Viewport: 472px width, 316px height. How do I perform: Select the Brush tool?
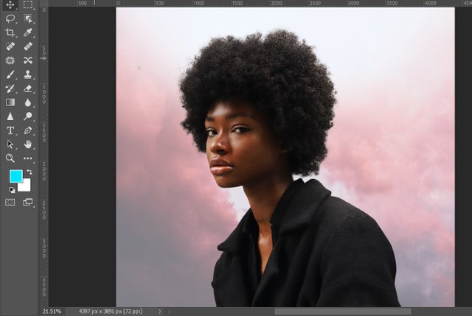[10, 74]
